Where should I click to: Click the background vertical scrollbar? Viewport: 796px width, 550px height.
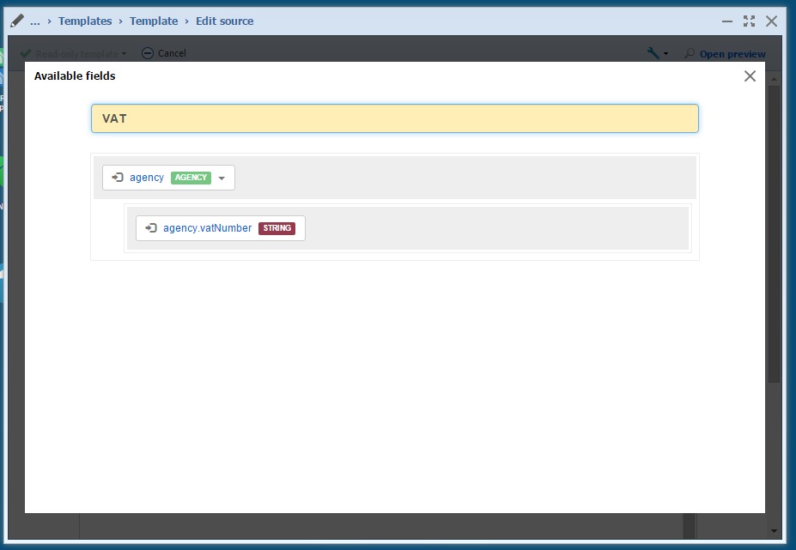(774, 233)
